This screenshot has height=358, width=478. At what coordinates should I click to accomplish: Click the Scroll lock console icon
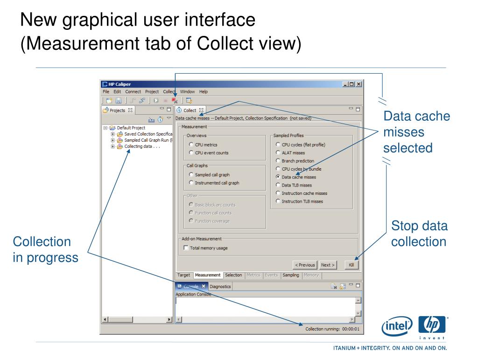pyautogui.click(x=343, y=286)
